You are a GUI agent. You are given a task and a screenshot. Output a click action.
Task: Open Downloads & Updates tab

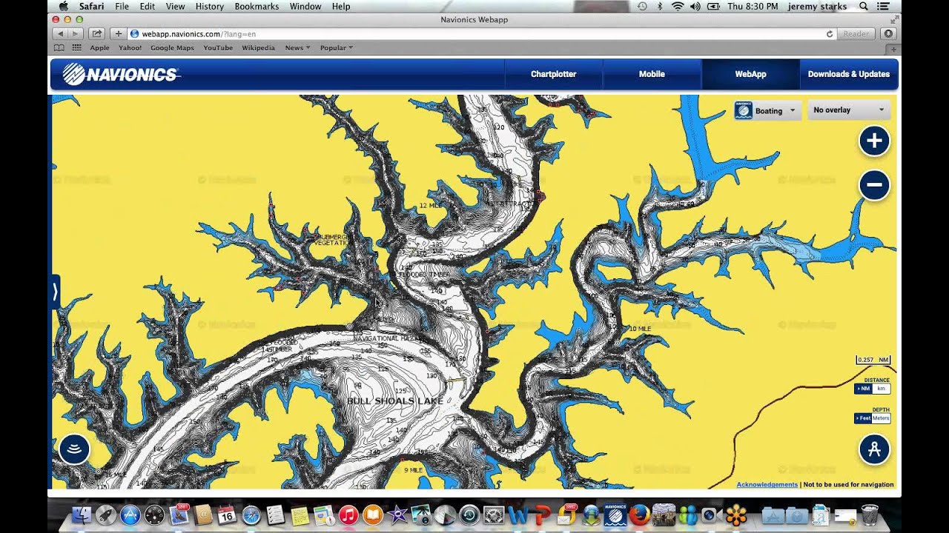(849, 74)
